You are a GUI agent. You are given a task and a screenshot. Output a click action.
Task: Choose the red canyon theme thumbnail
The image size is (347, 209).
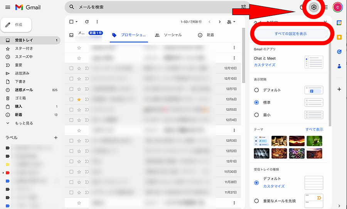click(297, 141)
